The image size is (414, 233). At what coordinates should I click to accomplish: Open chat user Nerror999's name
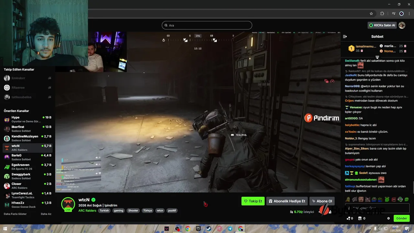click(352, 86)
